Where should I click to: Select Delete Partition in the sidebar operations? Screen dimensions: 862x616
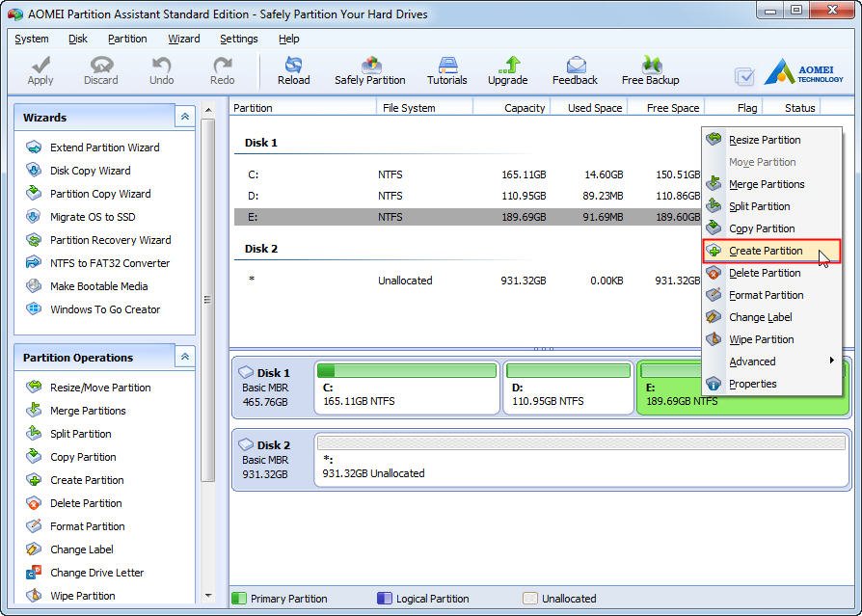[74, 503]
